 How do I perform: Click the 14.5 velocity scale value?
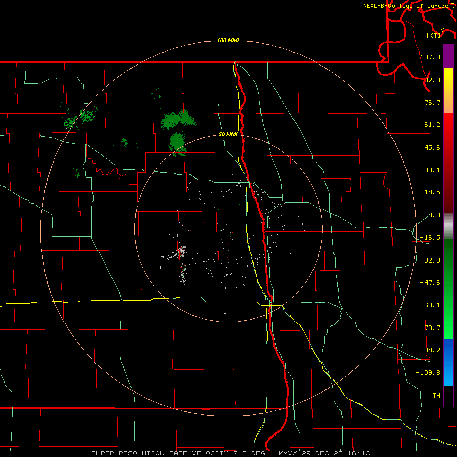pos(432,192)
